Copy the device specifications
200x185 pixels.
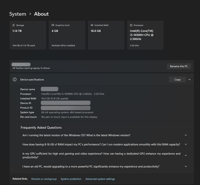177,80
